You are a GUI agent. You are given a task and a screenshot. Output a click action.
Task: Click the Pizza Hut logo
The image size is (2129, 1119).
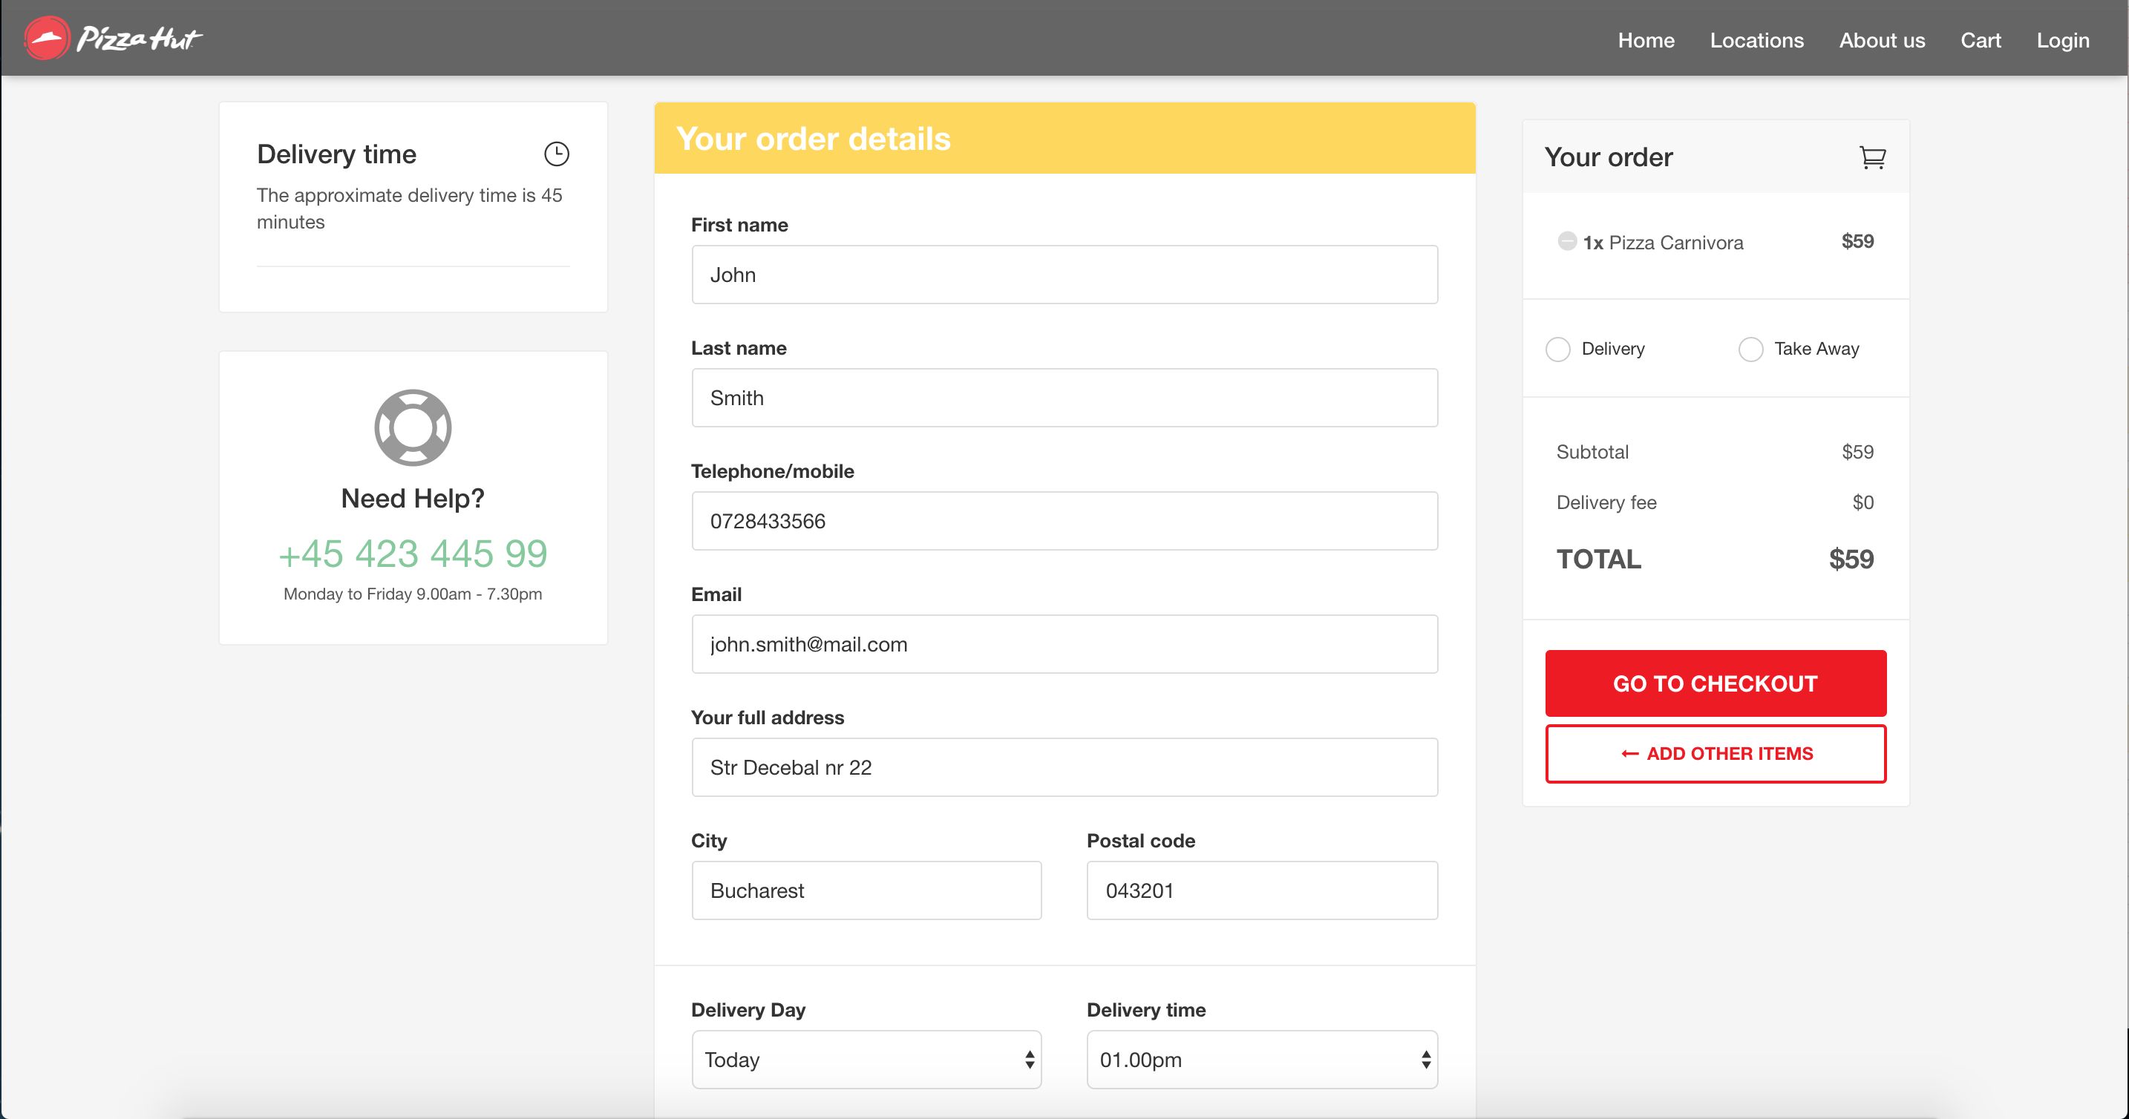[x=114, y=39]
